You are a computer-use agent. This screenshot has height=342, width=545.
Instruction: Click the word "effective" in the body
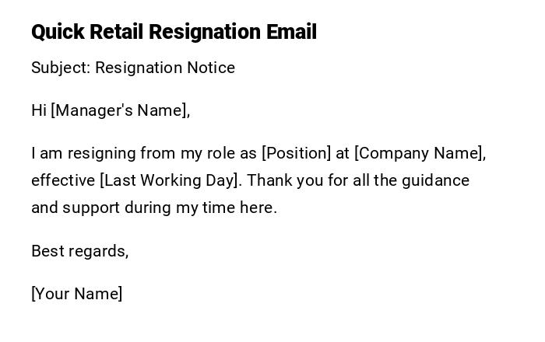(x=63, y=180)
